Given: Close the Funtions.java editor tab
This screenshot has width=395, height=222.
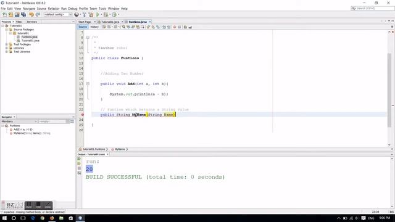Looking at the screenshot, I should pos(149,22).
